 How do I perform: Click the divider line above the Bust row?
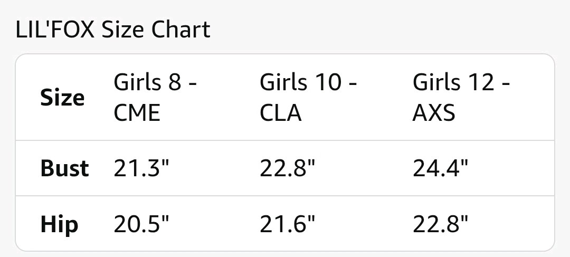pyautogui.click(x=285, y=141)
